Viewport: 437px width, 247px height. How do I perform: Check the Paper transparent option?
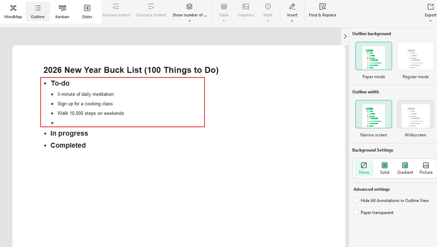[356, 212]
